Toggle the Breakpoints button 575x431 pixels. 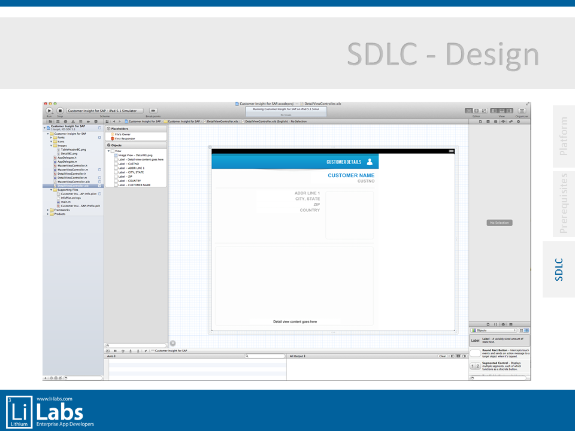tap(153, 111)
